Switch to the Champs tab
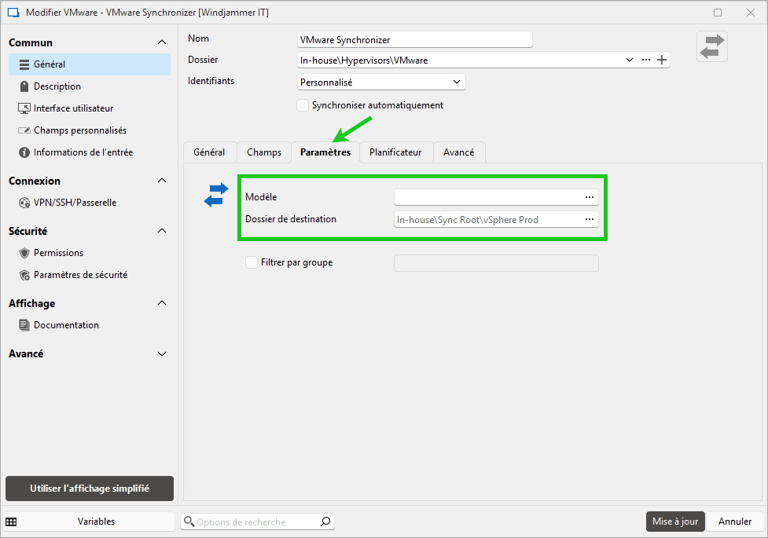 pyautogui.click(x=263, y=152)
